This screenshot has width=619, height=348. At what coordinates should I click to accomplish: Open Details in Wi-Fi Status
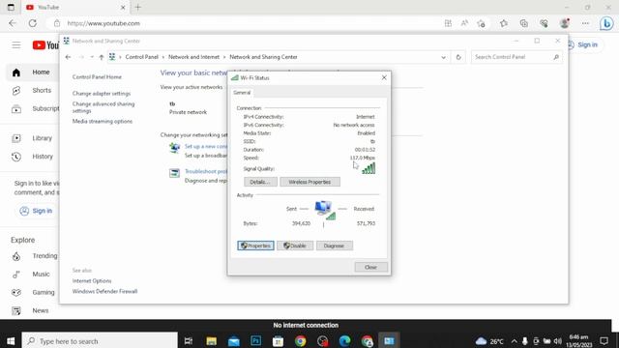pos(260,182)
